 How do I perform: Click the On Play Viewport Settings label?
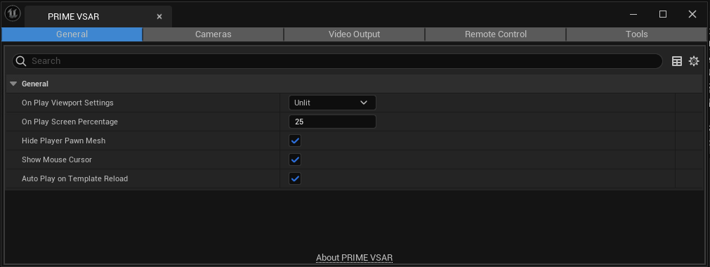click(x=67, y=103)
